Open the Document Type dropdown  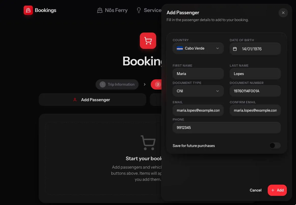tap(198, 91)
